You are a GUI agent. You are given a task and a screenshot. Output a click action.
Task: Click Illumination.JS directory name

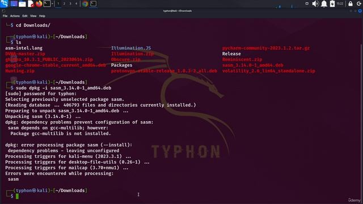coord(131,48)
